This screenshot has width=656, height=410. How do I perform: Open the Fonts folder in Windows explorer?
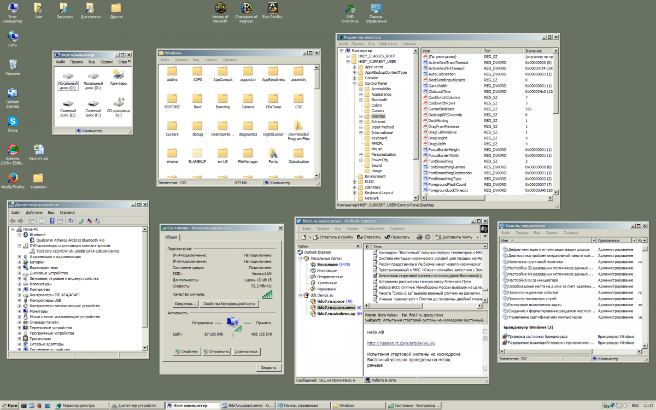coord(273,153)
